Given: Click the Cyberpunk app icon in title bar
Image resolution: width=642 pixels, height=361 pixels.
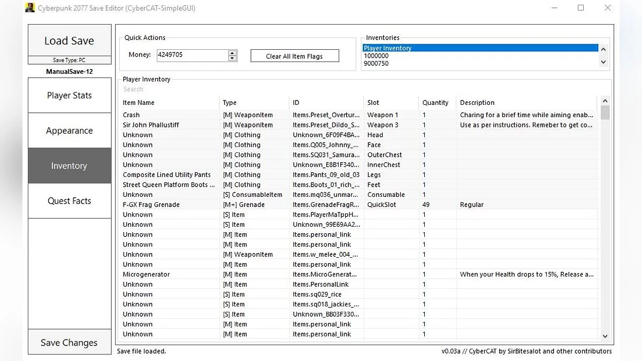Looking at the screenshot, I should click(x=30, y=8).
